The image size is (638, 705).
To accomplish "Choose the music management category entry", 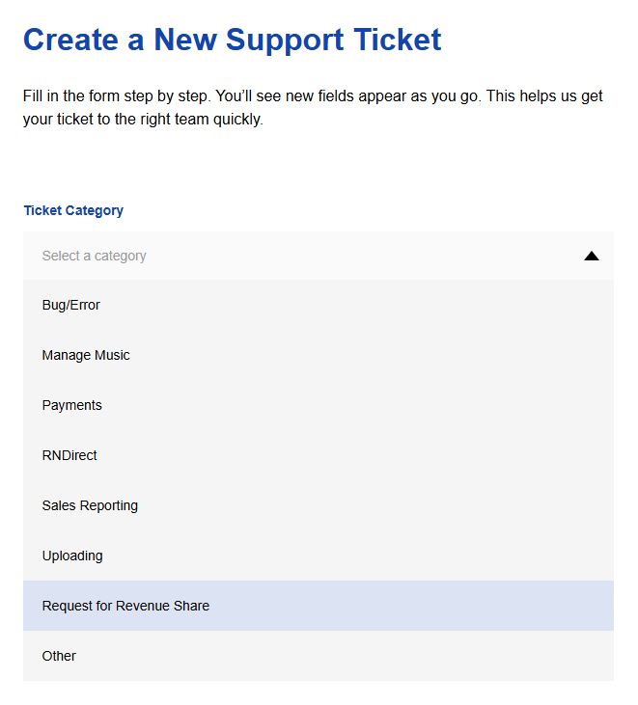I will tap(86, 355).
